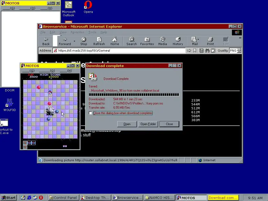
Task: Click the bookmark ribbon icon by address bar
Action: pyautogui.click(x=195, y=51)
